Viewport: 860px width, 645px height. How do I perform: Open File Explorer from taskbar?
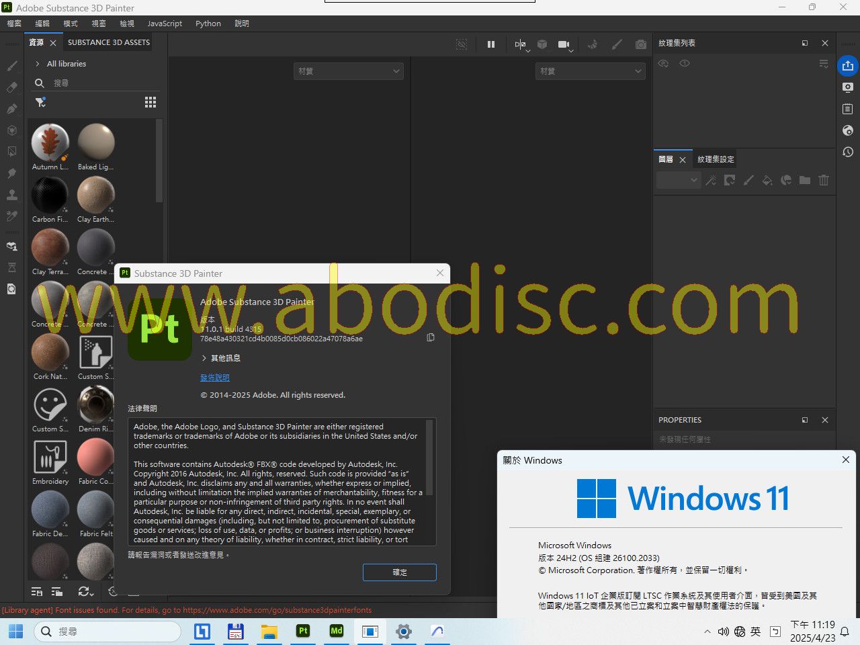(269, 631)
